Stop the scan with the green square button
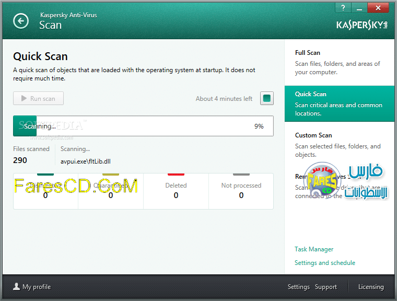The image size is (397, 301). pos(266,98)
